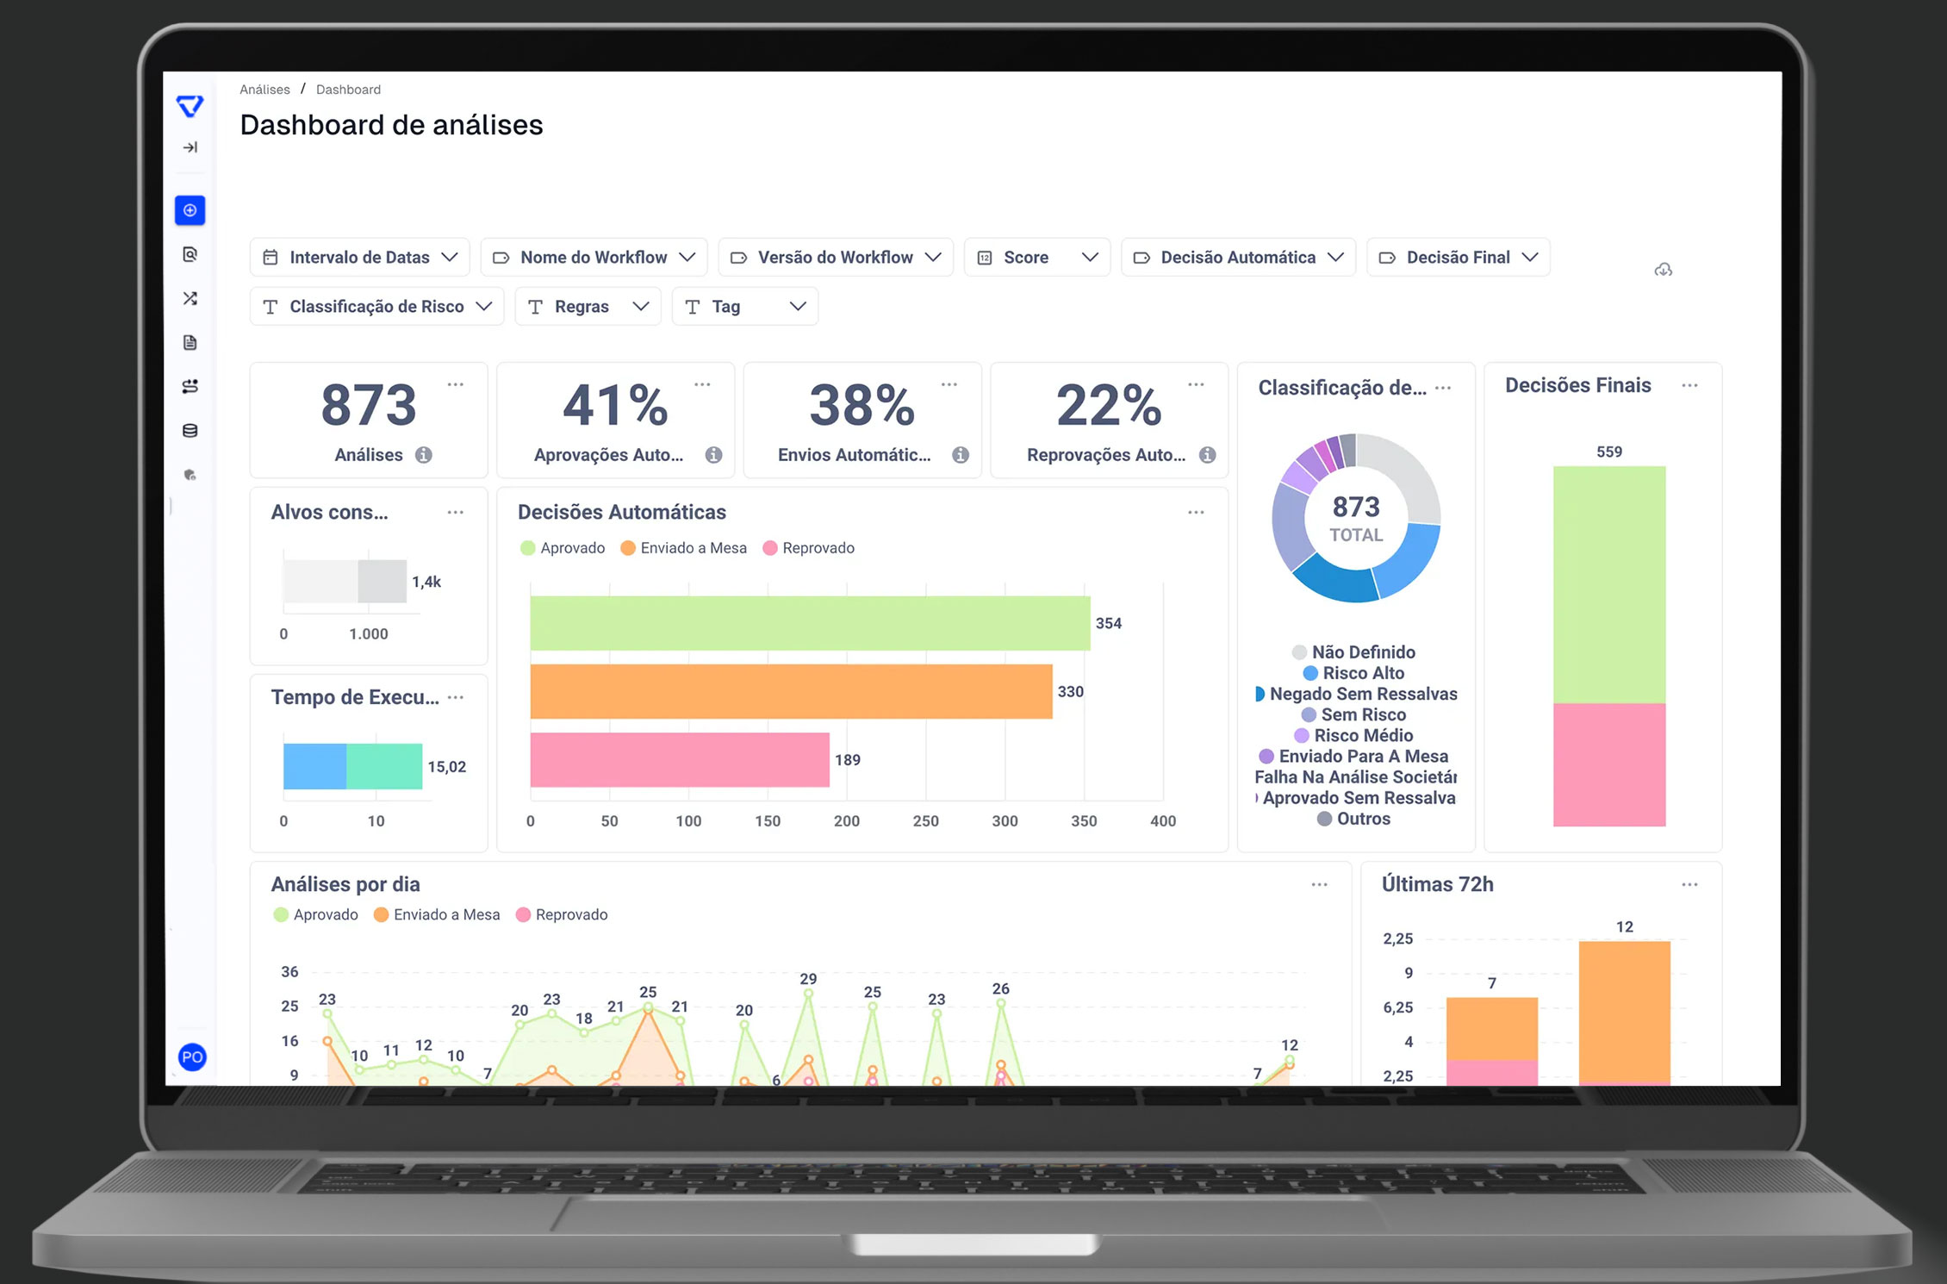Open the Intervalo de Datas dropdown
Image resolution: width=1947 pixels, height=1284 pixels.
[360, 257]
